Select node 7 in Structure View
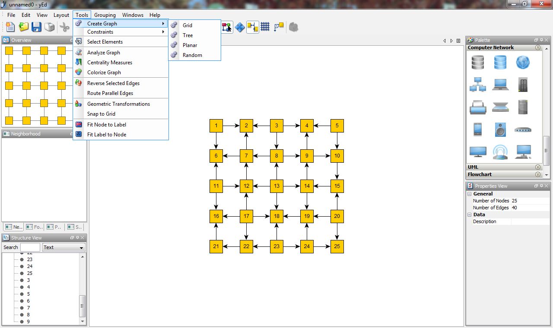 (x=28, y=308)
